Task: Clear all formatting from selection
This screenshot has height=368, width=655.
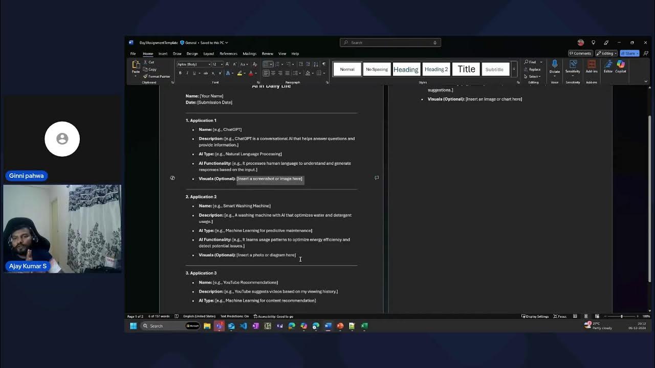Action: tap(255, 64)
